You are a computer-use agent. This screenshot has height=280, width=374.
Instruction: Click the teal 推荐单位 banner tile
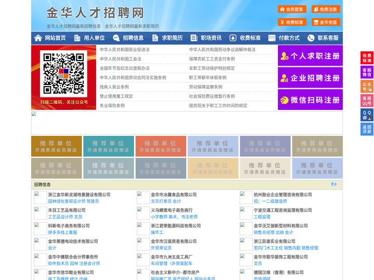tap(109, 146)
